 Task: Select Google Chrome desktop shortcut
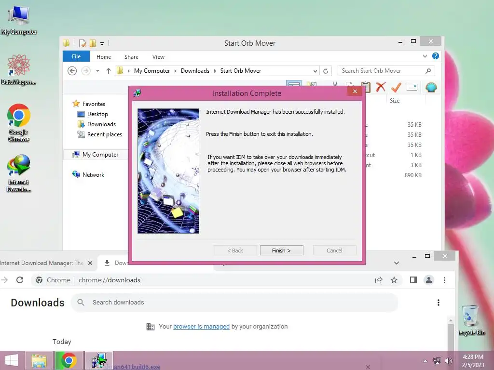pos(19,123)
